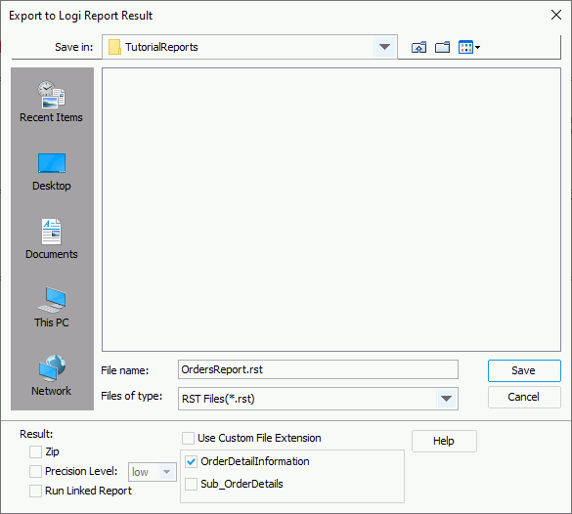Browse This PC location
Screen dimensions: 572x514
click(52, 307)
